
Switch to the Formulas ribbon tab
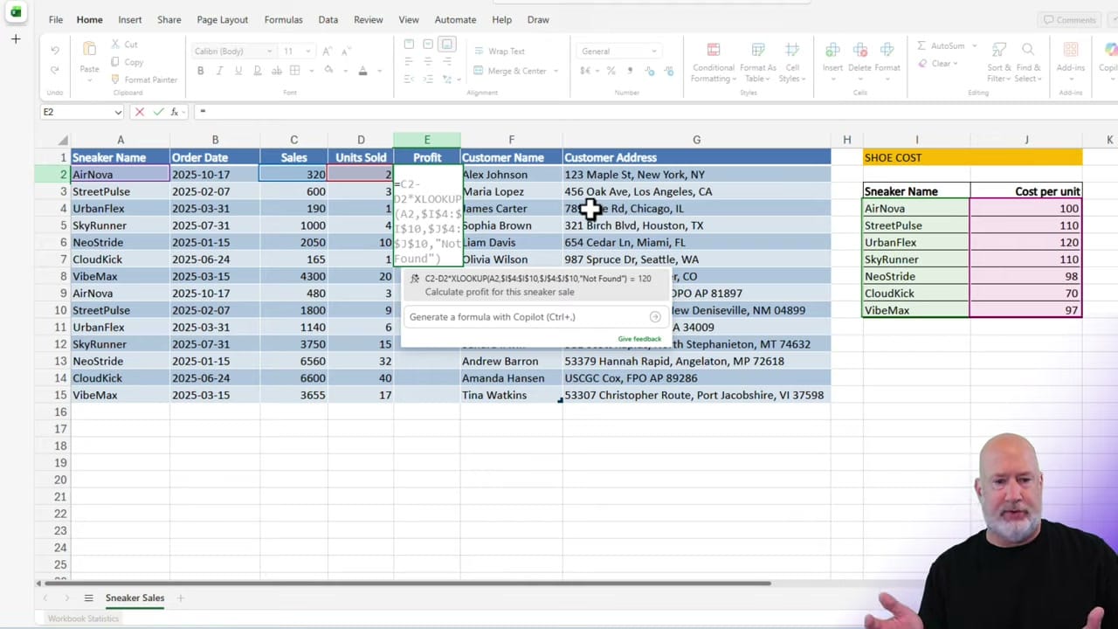point(283,19)
